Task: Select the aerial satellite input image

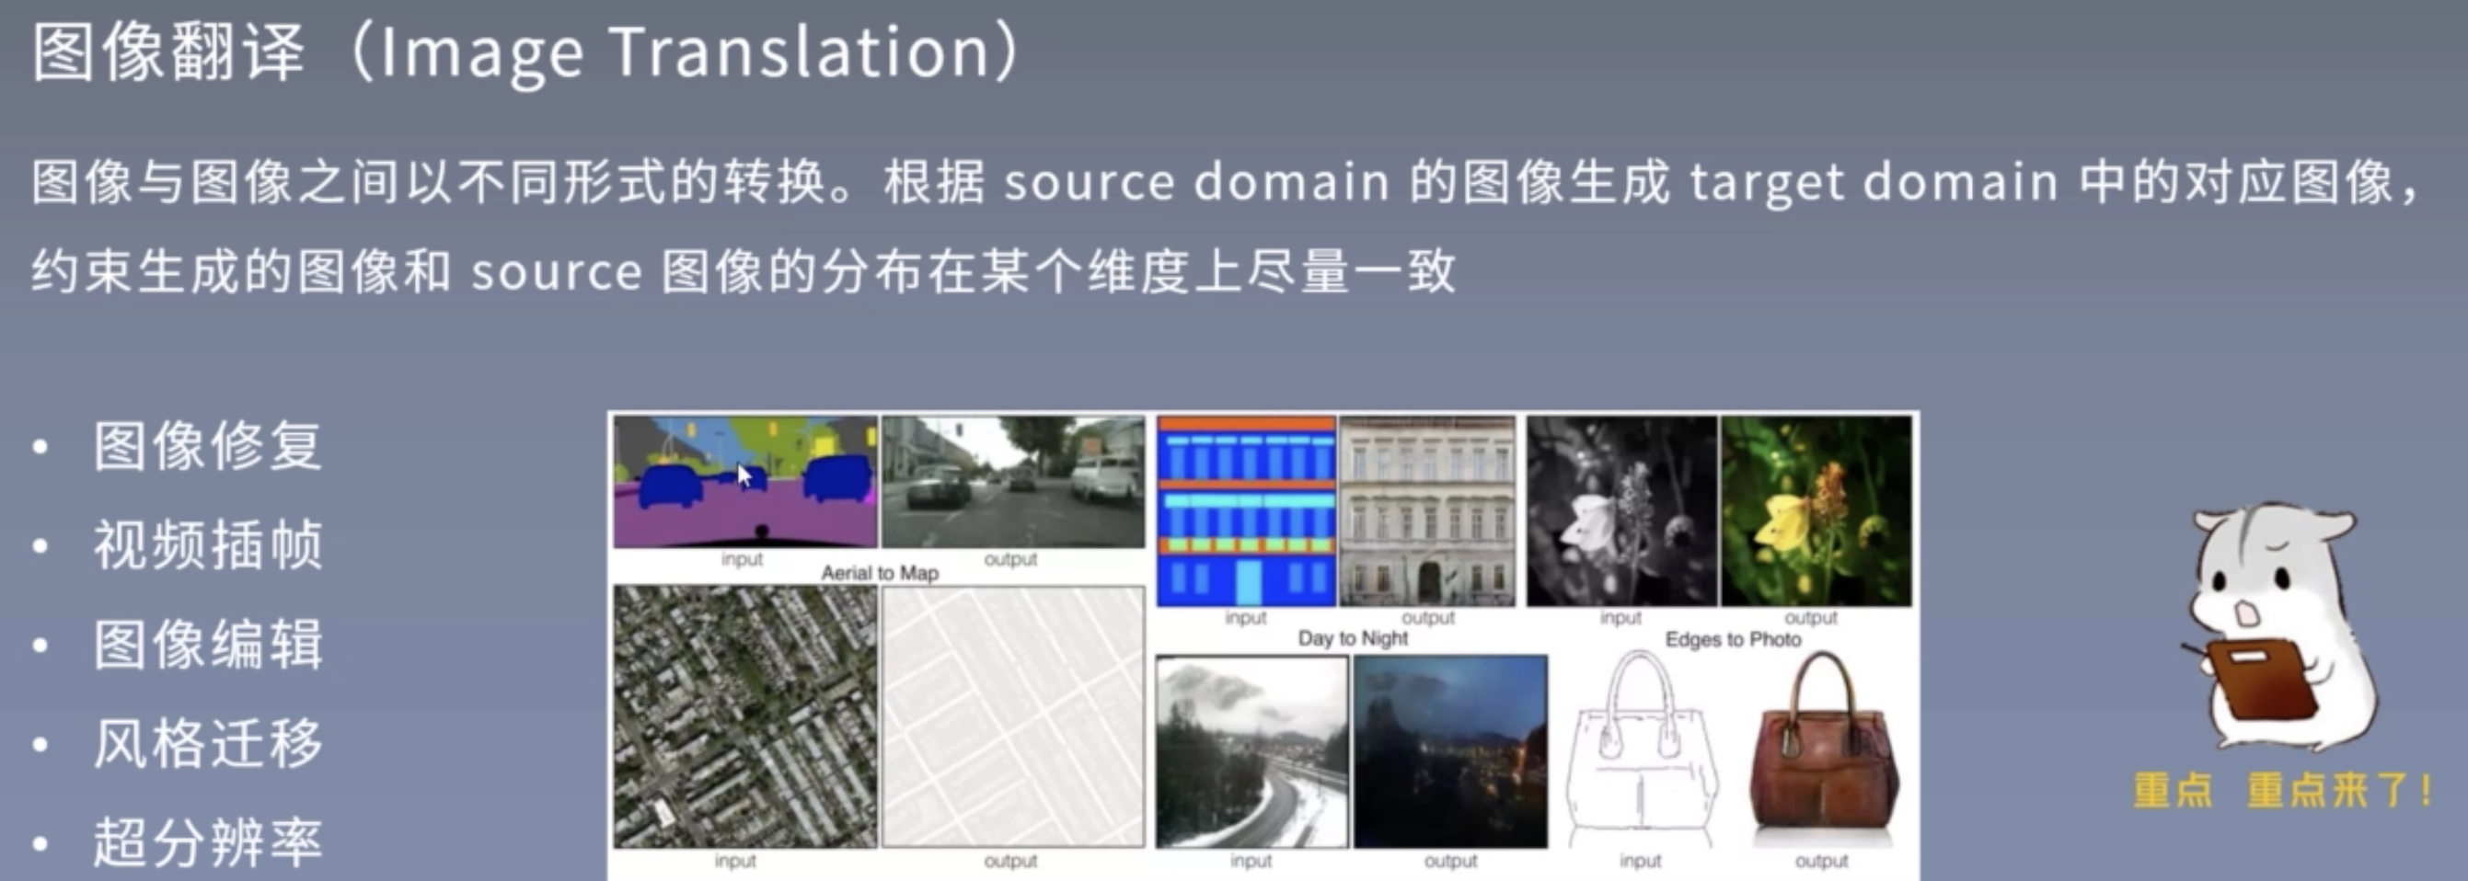Action: click(x=745, y=717)
